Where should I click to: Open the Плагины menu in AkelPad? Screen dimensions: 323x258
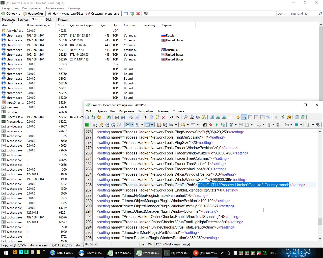163,111
